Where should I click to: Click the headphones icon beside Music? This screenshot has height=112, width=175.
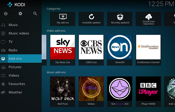3,25
